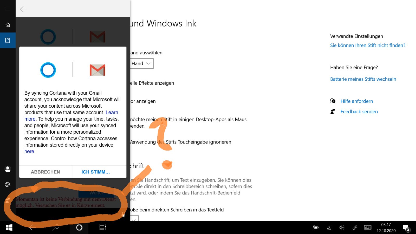This screenshot has width=416, height=234.
Task: Expand the Hand selection dropdown
Action: (141, 63)
